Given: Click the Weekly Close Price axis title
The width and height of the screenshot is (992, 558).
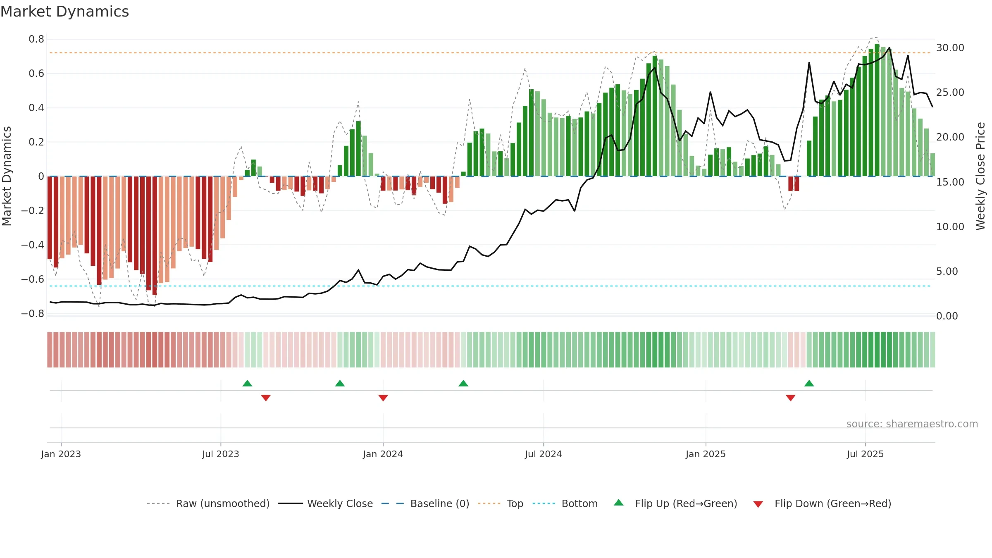Looking at the screenshot, I should pos(980,176).
